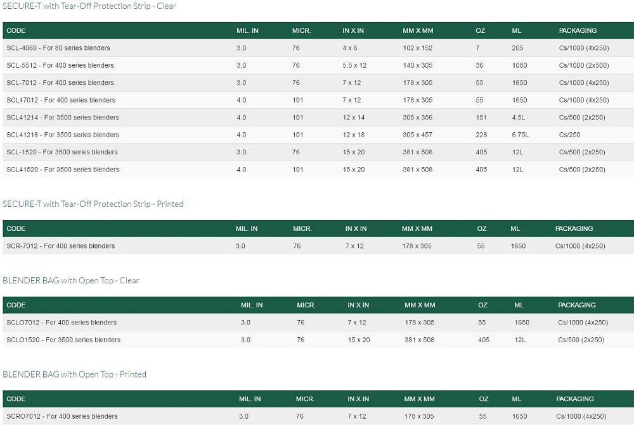Click the "12 x 14" size cell
Image resolution: width=634 pixels, height=427 pixels.
tap(353, 118)
